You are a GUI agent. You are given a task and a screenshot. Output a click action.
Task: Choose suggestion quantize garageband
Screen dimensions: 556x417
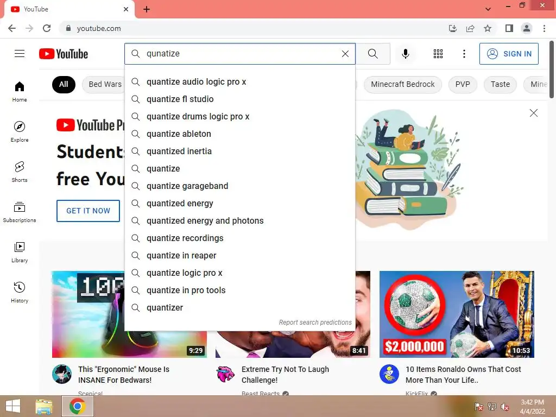239,186
